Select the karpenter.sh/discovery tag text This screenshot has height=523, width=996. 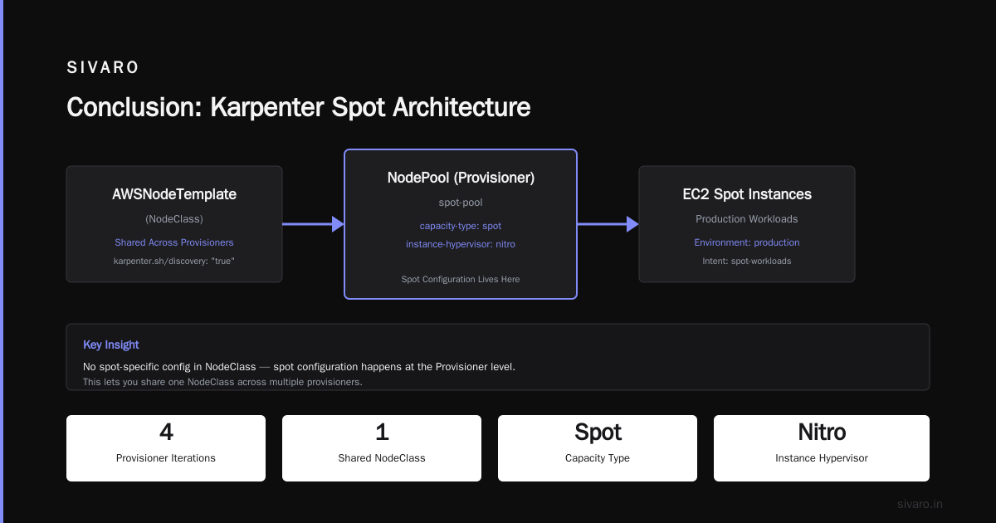(x=174, y=261)
